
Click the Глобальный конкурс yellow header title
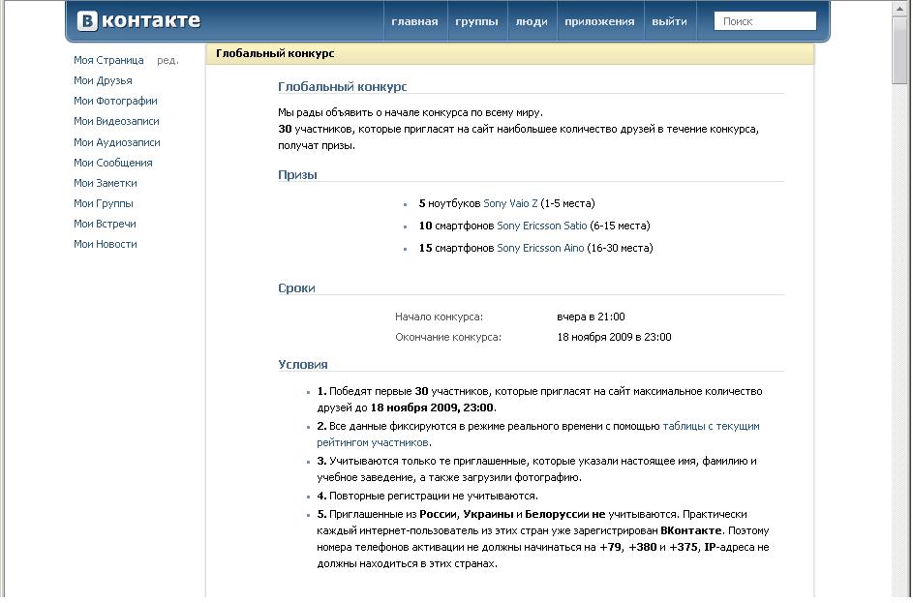275,53
